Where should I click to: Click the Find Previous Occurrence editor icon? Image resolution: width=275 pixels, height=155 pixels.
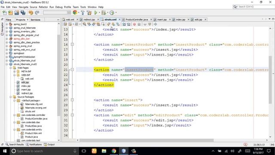pos(89,24)
